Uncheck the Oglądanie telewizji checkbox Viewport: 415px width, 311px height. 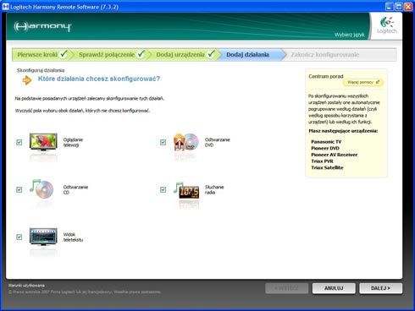point(19,142)
